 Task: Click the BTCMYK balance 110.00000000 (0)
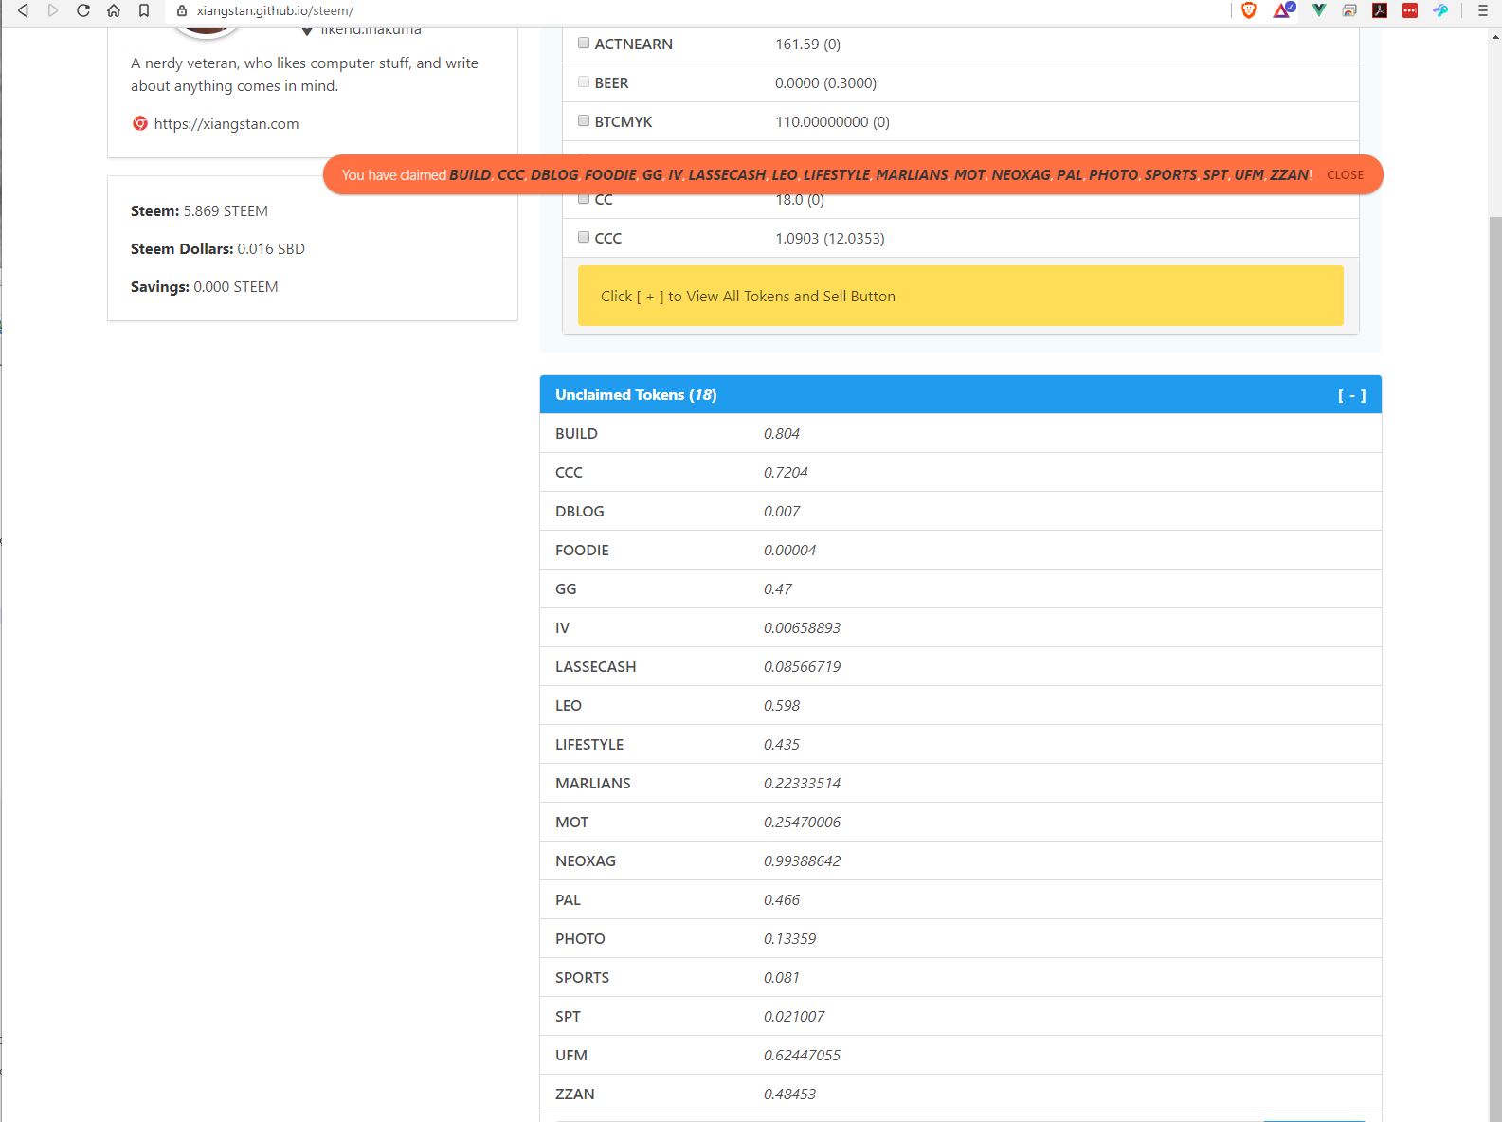point(832,121)
